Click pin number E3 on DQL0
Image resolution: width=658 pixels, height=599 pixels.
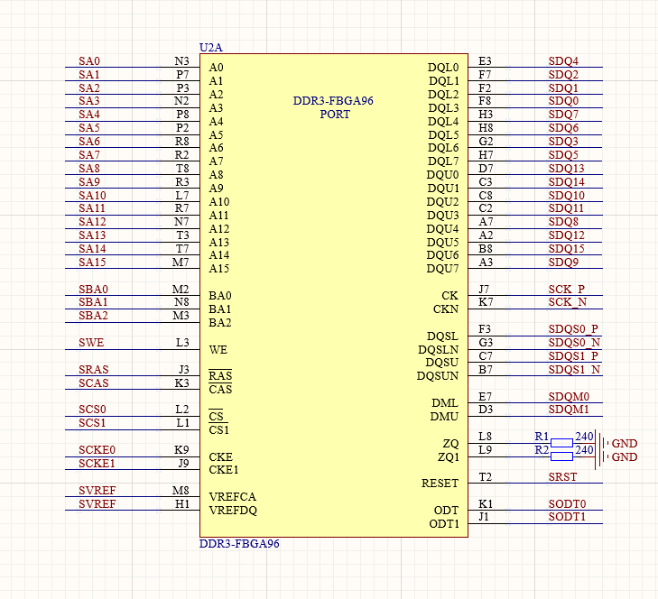coord(485,61)
